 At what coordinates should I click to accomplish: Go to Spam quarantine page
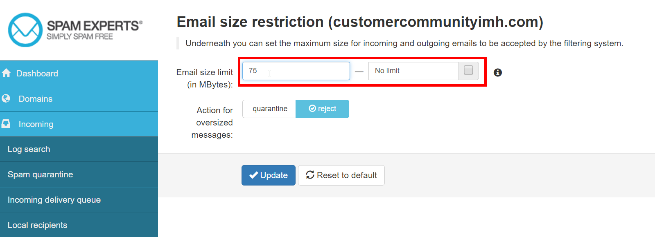(x=41, y=174)
